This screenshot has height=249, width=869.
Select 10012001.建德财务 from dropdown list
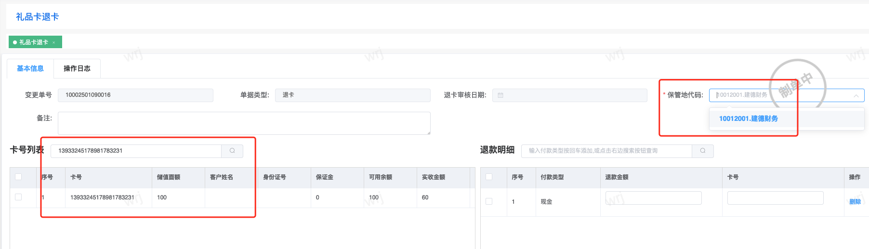pos(748,118)
